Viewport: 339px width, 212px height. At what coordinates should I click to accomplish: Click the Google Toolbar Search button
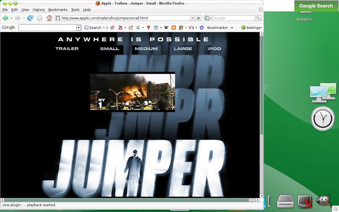(x=93, y=28)
